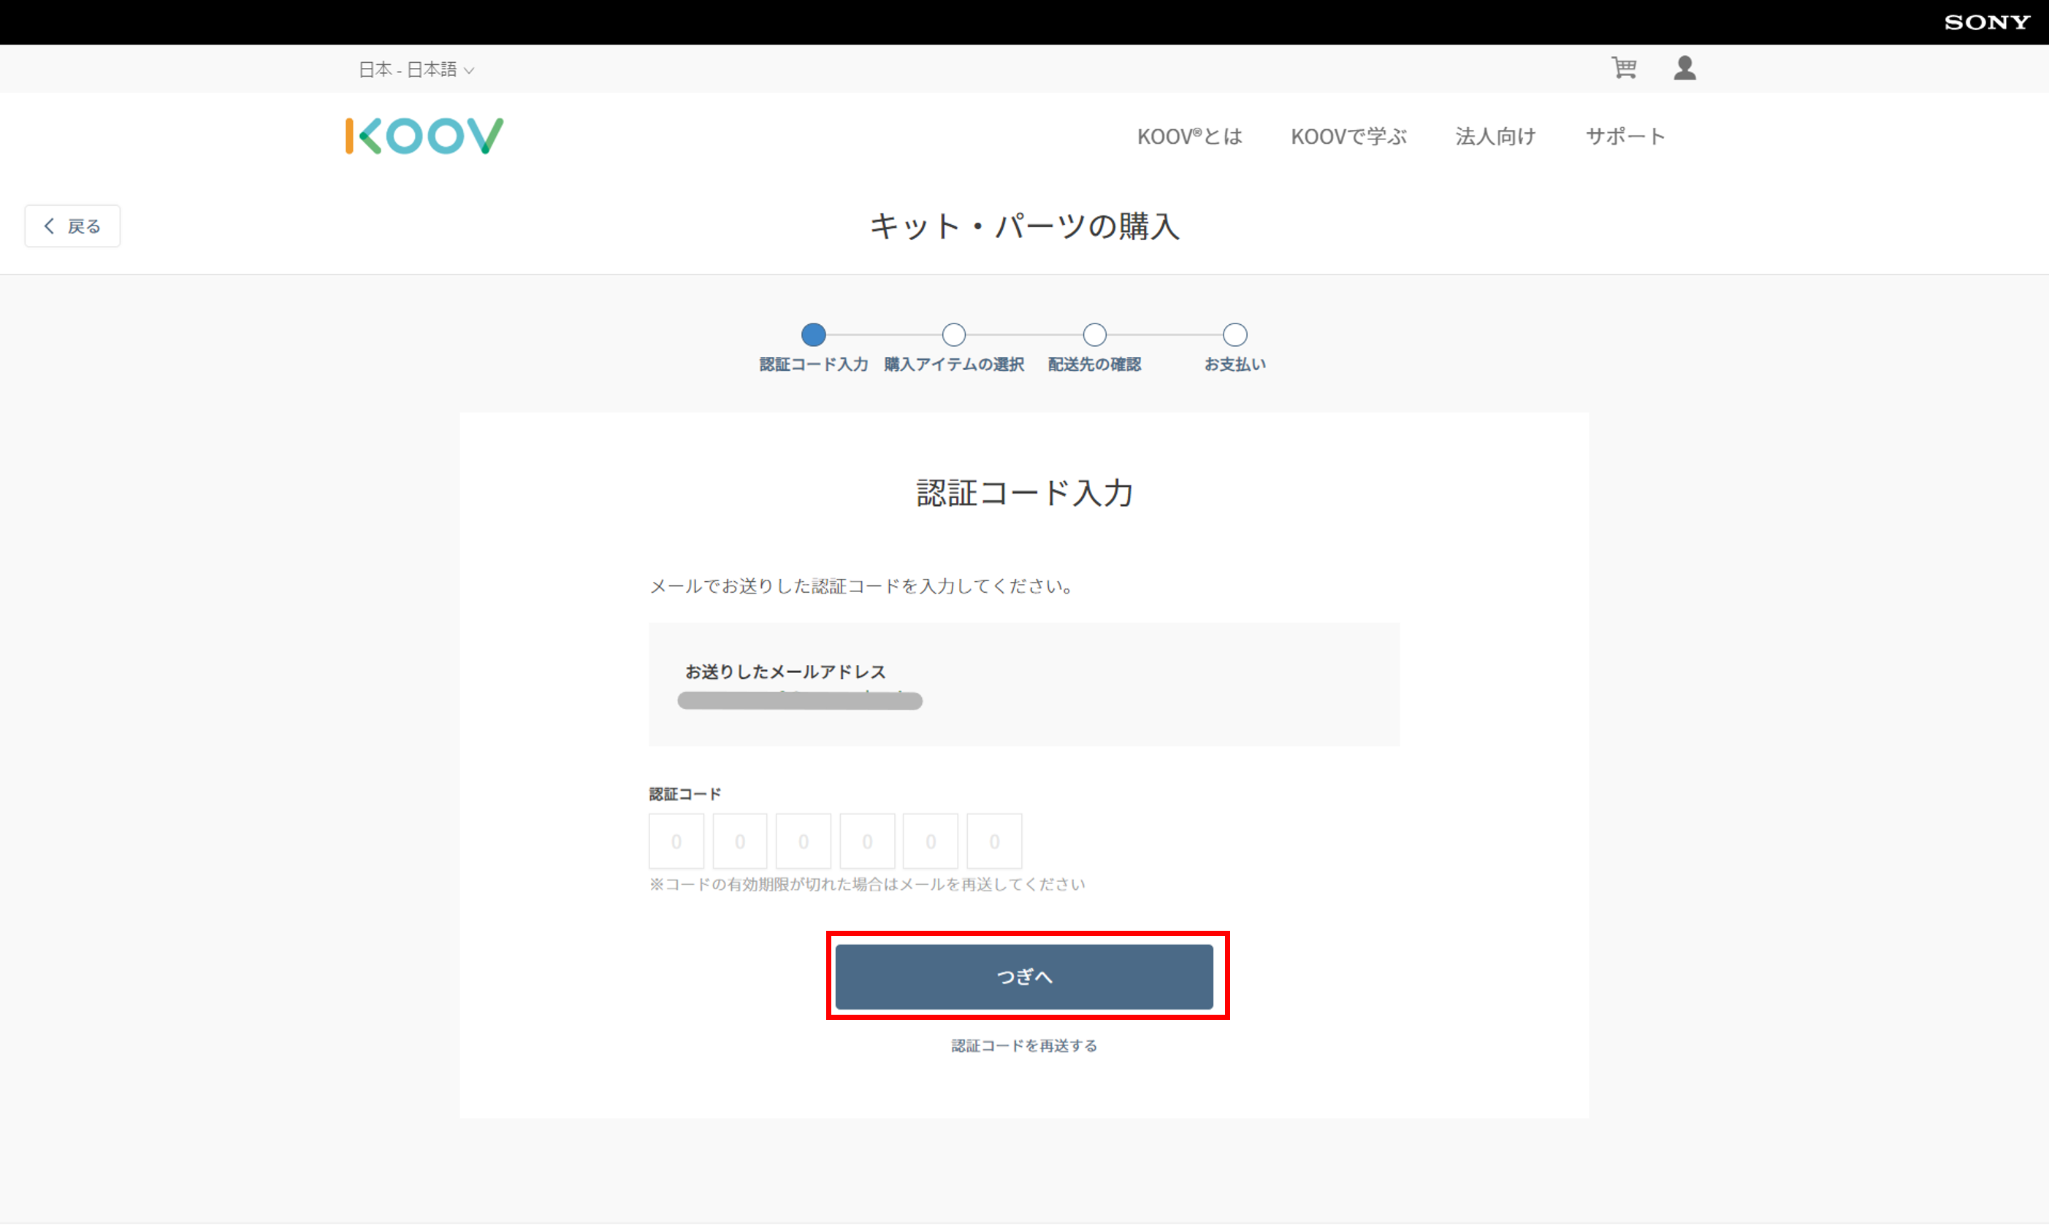Click the SONY logo
This screenshot has height=1225, width=2049.
click(x=1987, y=23)
